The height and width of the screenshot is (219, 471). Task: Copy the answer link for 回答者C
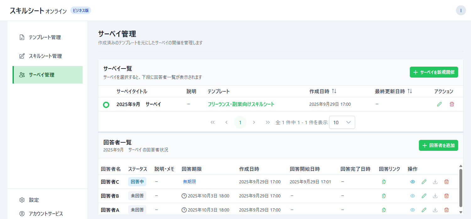pyautogui.click(x=383, y=182)
